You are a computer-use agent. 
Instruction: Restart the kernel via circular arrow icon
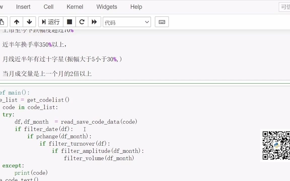(x=82, y=22)
